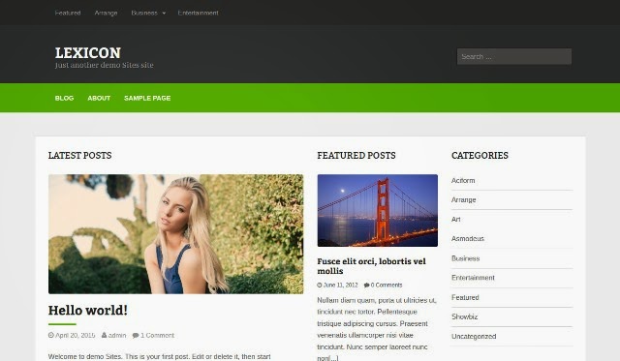Open the Entertainment category in sidebar

pos(473,278)
